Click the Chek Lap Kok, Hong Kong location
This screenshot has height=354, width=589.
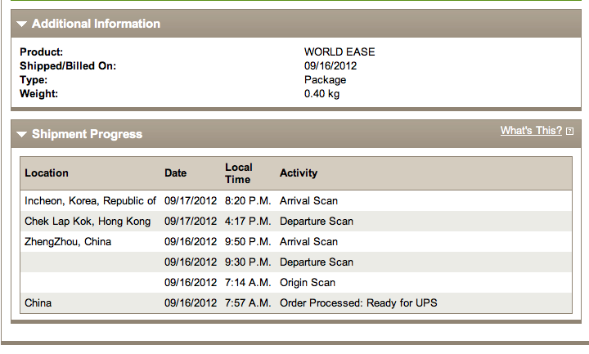[88, 222]
